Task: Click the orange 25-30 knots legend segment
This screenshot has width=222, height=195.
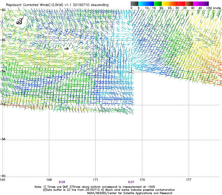Action: click(173, 4)
